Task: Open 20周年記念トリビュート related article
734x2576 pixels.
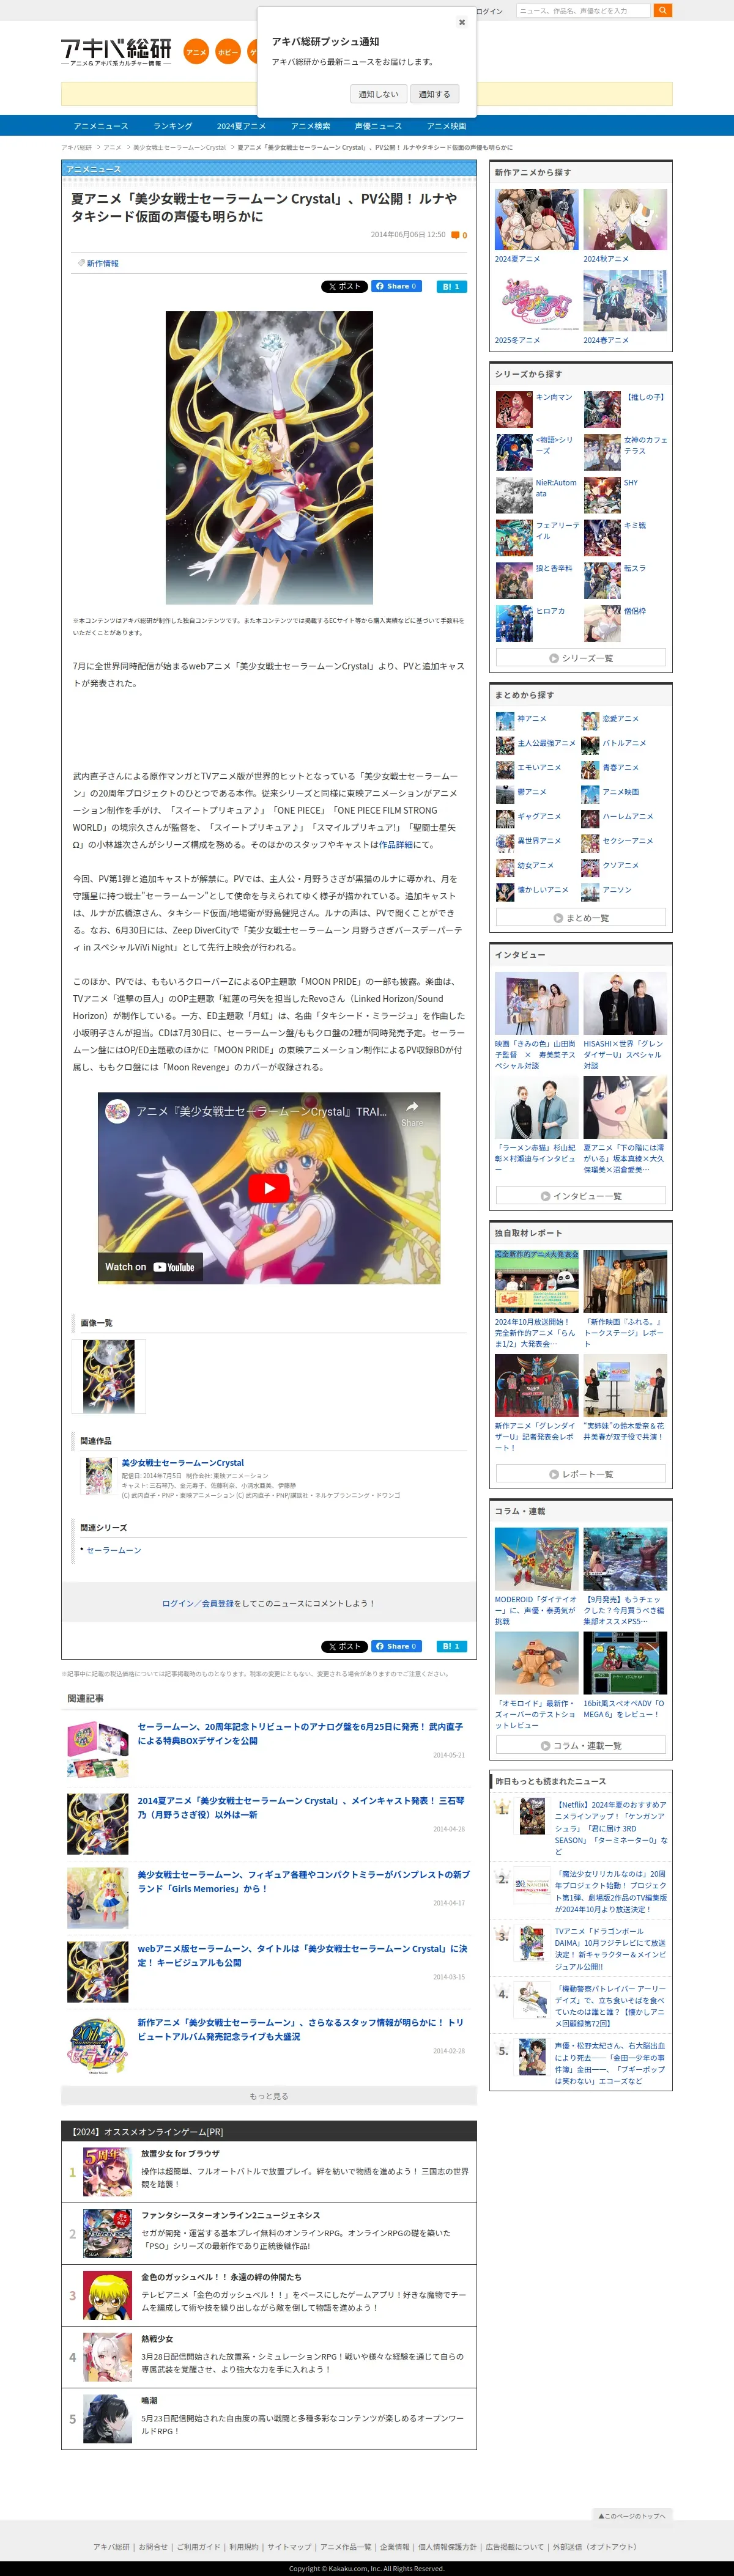Action: [x=300, y=1733]
